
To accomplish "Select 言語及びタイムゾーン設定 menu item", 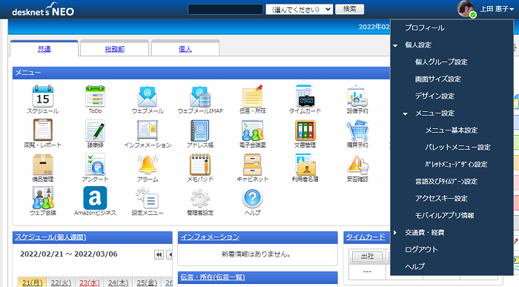I will click(x=446, y=182).
